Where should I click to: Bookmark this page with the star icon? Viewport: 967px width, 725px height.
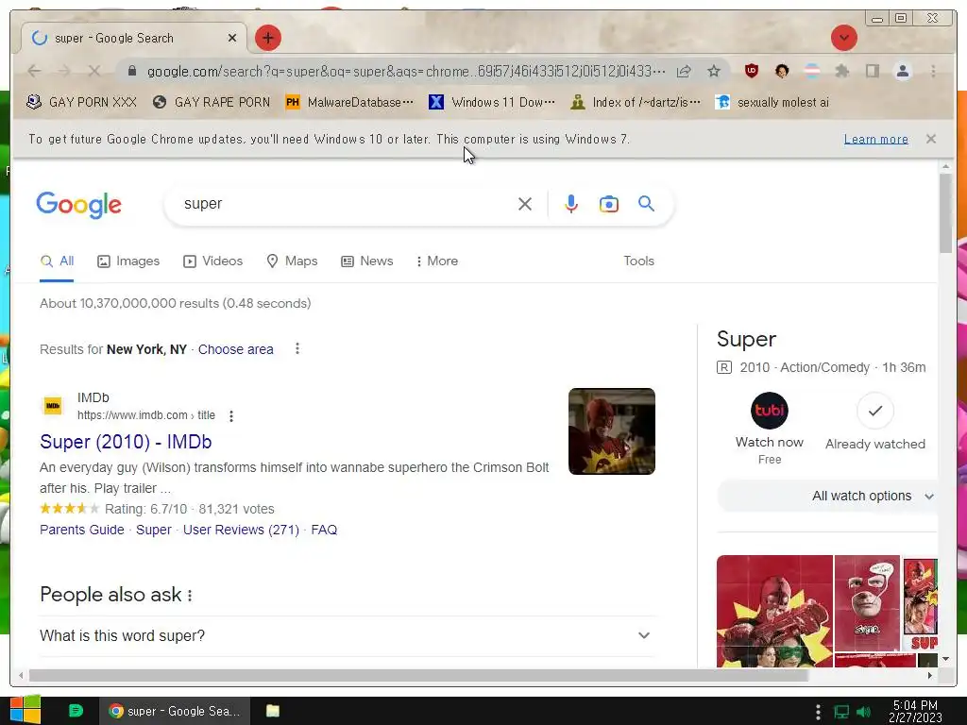click(714, 71)
